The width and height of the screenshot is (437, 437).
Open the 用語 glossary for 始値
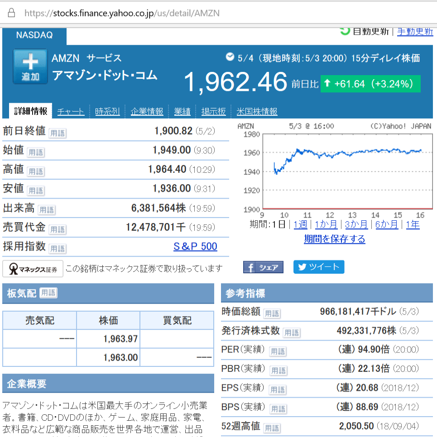pyautogui.click(x=36, y=152)
